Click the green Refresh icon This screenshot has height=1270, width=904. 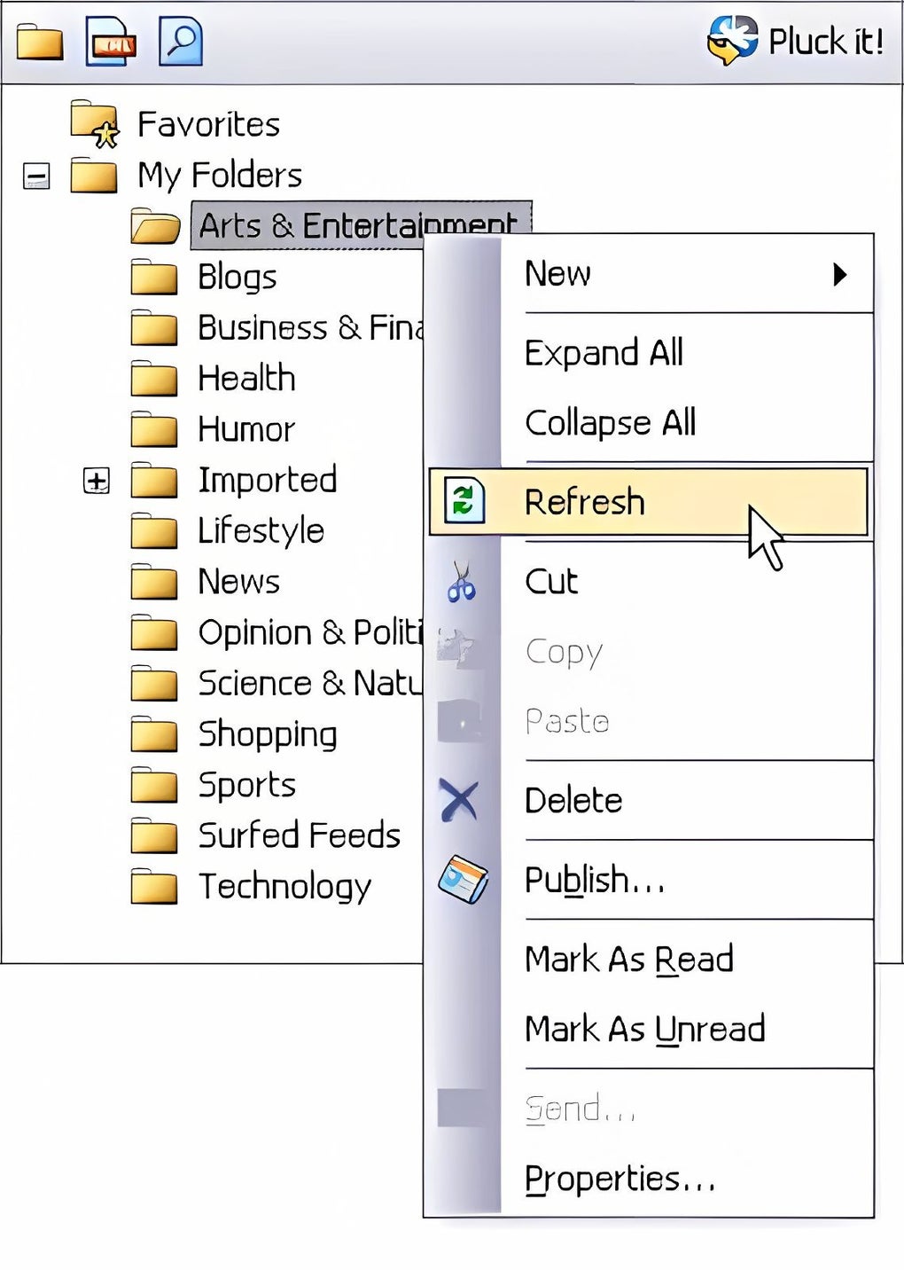click(x=464, y=501)
